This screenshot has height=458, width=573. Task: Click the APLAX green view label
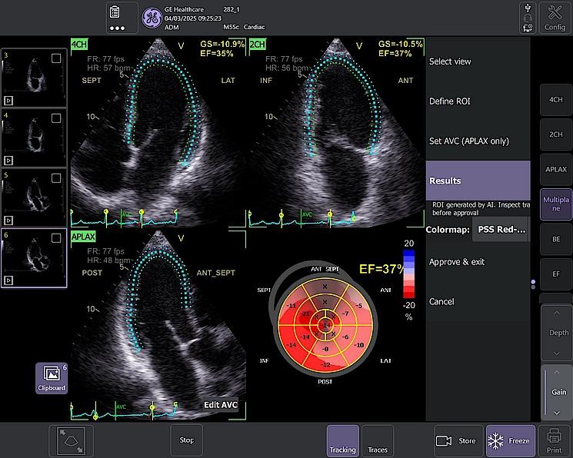tap(83, 237)
